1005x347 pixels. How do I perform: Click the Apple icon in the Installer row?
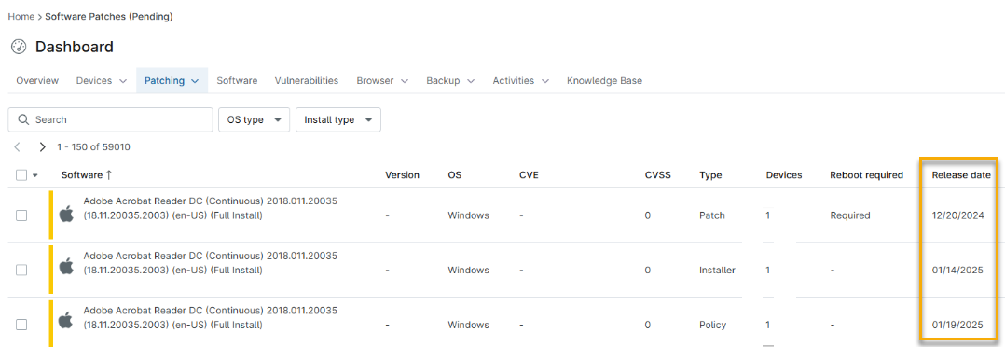coord(67,266)
